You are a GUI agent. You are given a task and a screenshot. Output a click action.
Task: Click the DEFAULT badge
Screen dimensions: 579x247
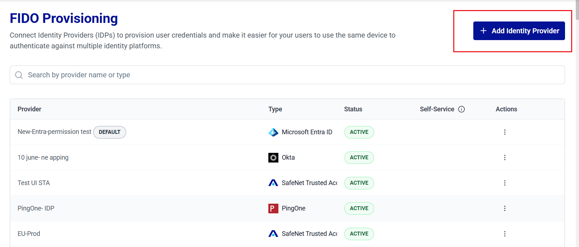[110, 132]
